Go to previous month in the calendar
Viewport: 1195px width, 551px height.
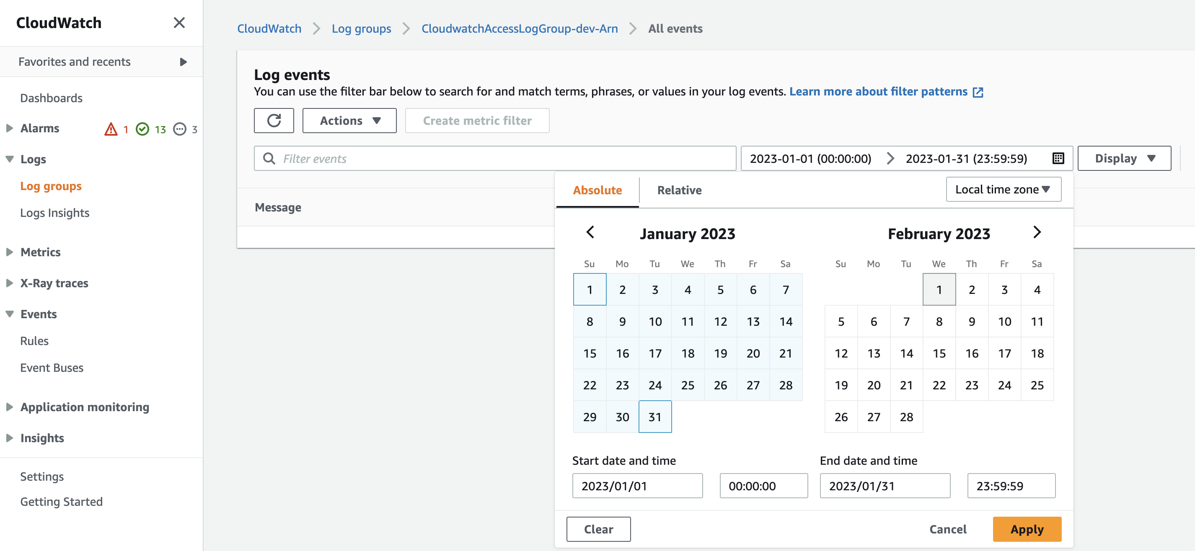(590, 232)
